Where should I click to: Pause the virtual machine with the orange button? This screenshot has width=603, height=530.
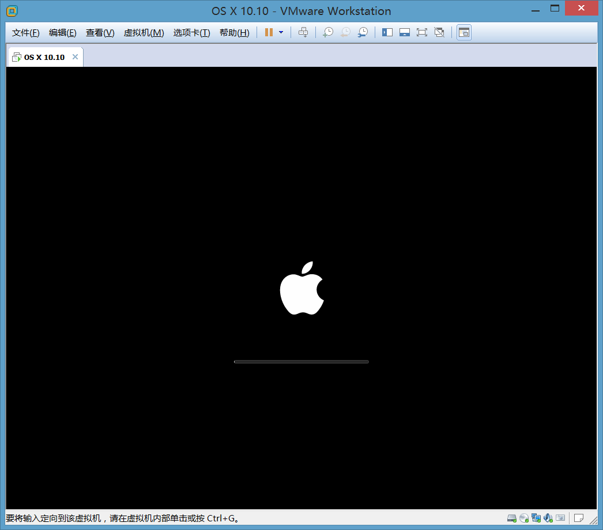[269, 32]
